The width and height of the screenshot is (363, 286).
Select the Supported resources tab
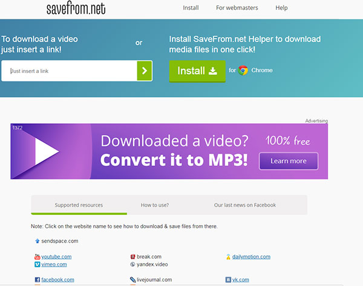click(x=79, y=205)
